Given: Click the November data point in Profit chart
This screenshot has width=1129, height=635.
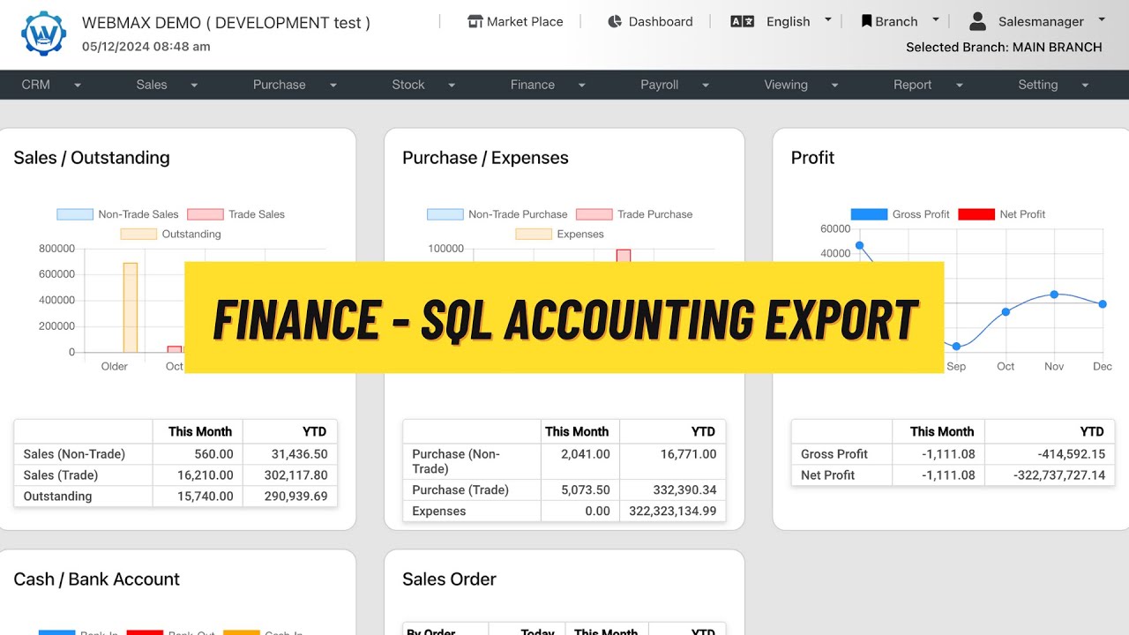Looking at the screenshot, I should pos(1054,294).
